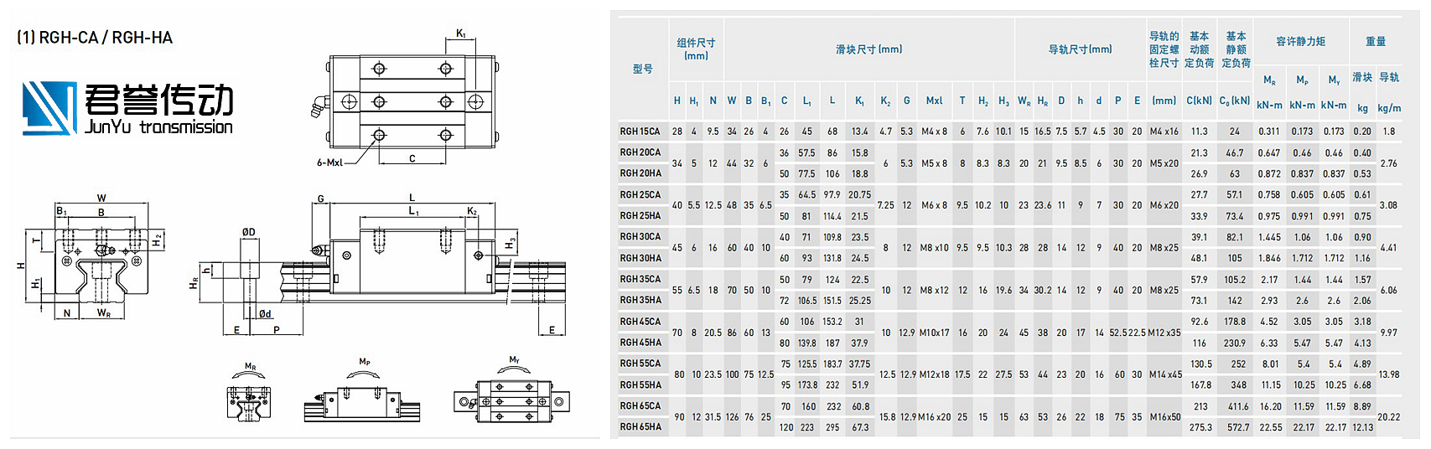Click the 型号 column header
This screenshot has width=1431, height=449.
tap(643, 69)
